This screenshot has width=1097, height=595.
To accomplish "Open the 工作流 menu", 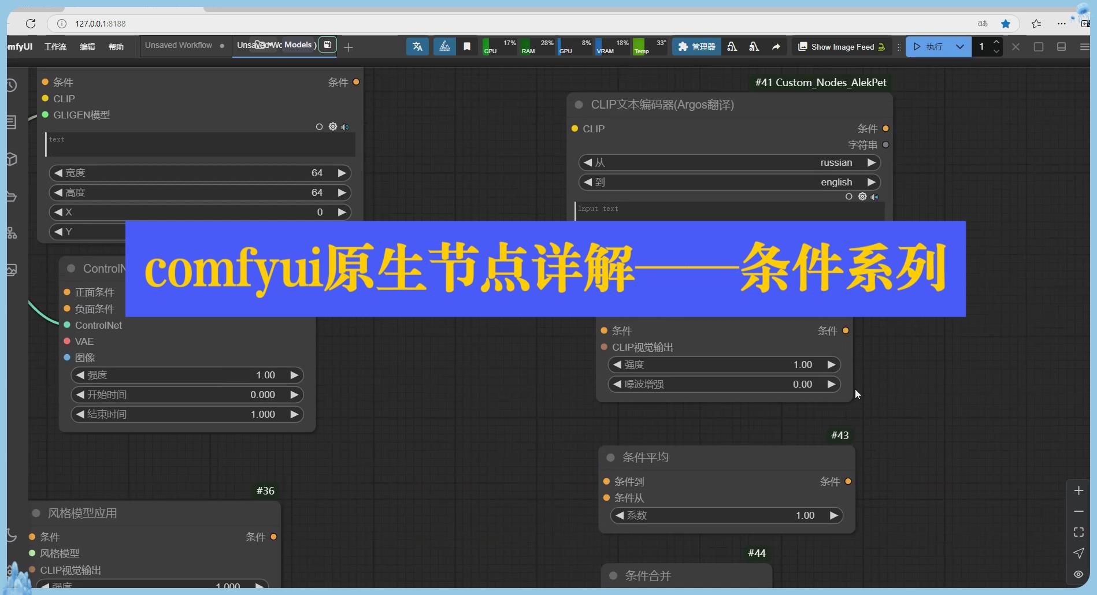I will click(55, 47).
